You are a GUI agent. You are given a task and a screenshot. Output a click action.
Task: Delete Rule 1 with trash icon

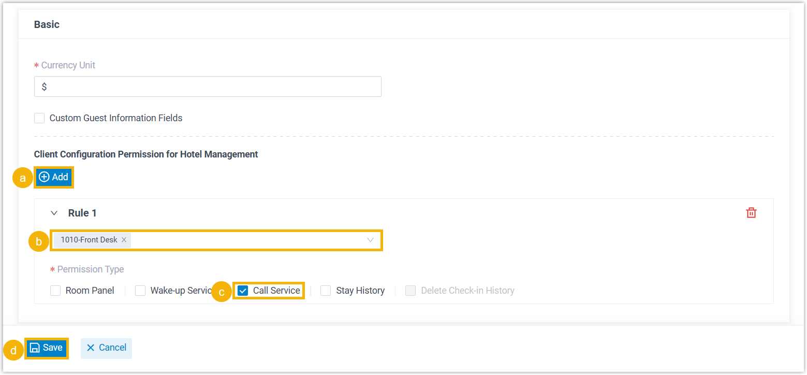pos(751,213)
